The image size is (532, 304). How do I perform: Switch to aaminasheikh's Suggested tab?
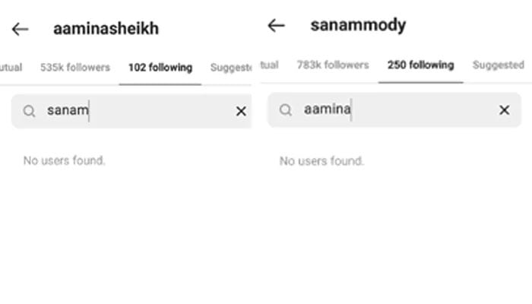[230, 68]
